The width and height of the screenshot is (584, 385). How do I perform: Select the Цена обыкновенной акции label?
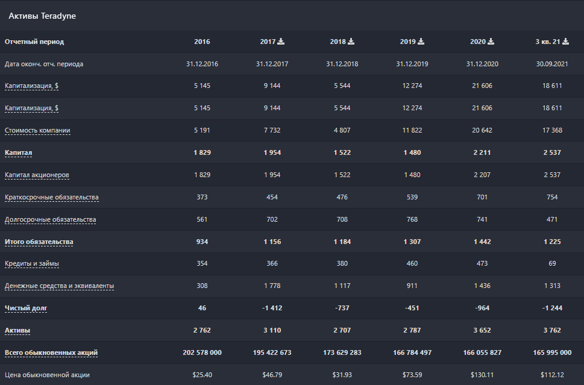47,375
